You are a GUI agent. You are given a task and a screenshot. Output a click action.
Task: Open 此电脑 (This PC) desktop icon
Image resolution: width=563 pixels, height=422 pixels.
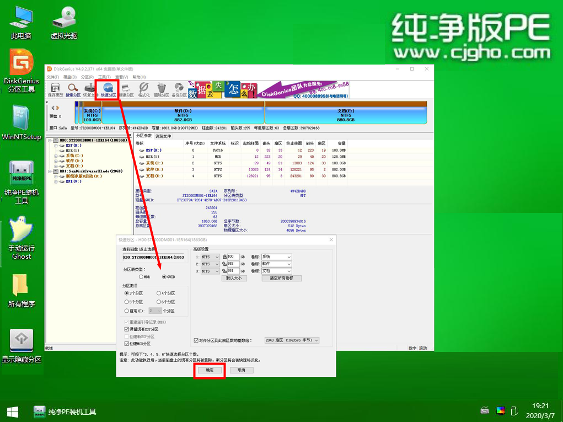[x=21, y=22]
